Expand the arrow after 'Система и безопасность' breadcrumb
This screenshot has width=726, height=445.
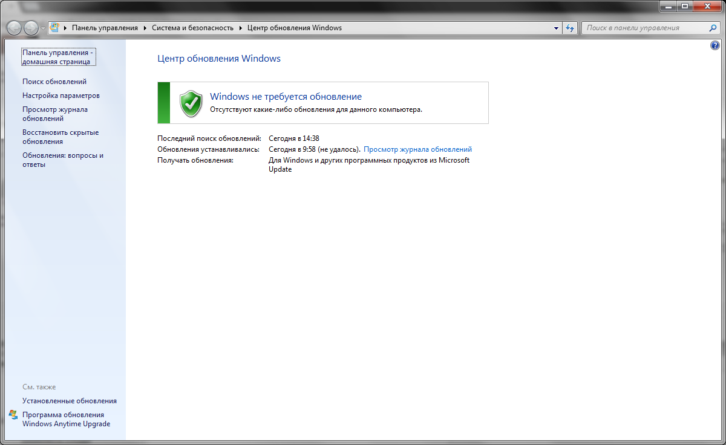click(x=240, y=28)
